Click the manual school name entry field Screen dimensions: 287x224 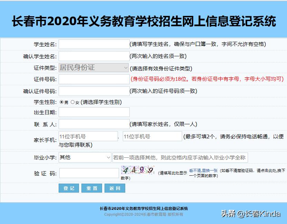[179, 157]
